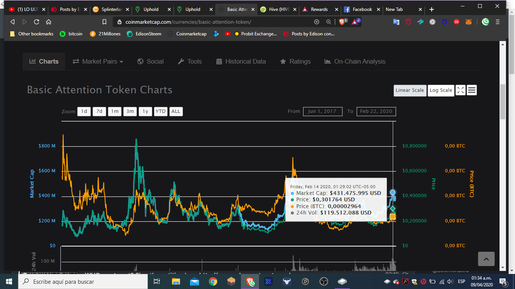The width and height of the screenshot is (515, 289).
Task: Close the Facebook tab
Action: click(378, 9)
